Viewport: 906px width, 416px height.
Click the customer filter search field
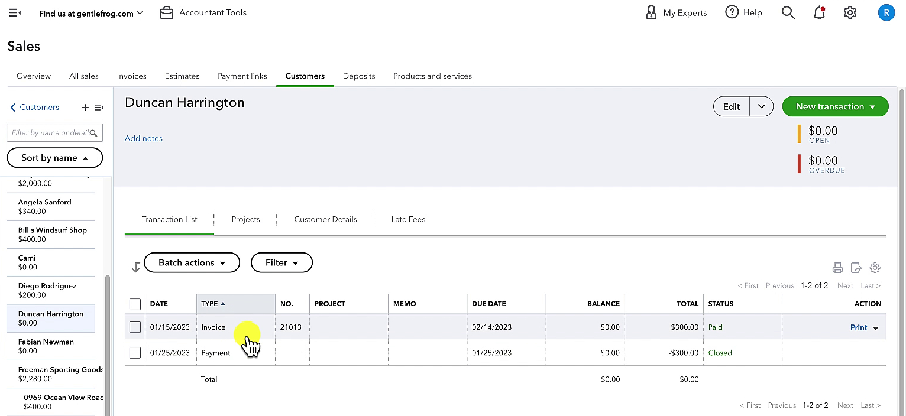54,133
